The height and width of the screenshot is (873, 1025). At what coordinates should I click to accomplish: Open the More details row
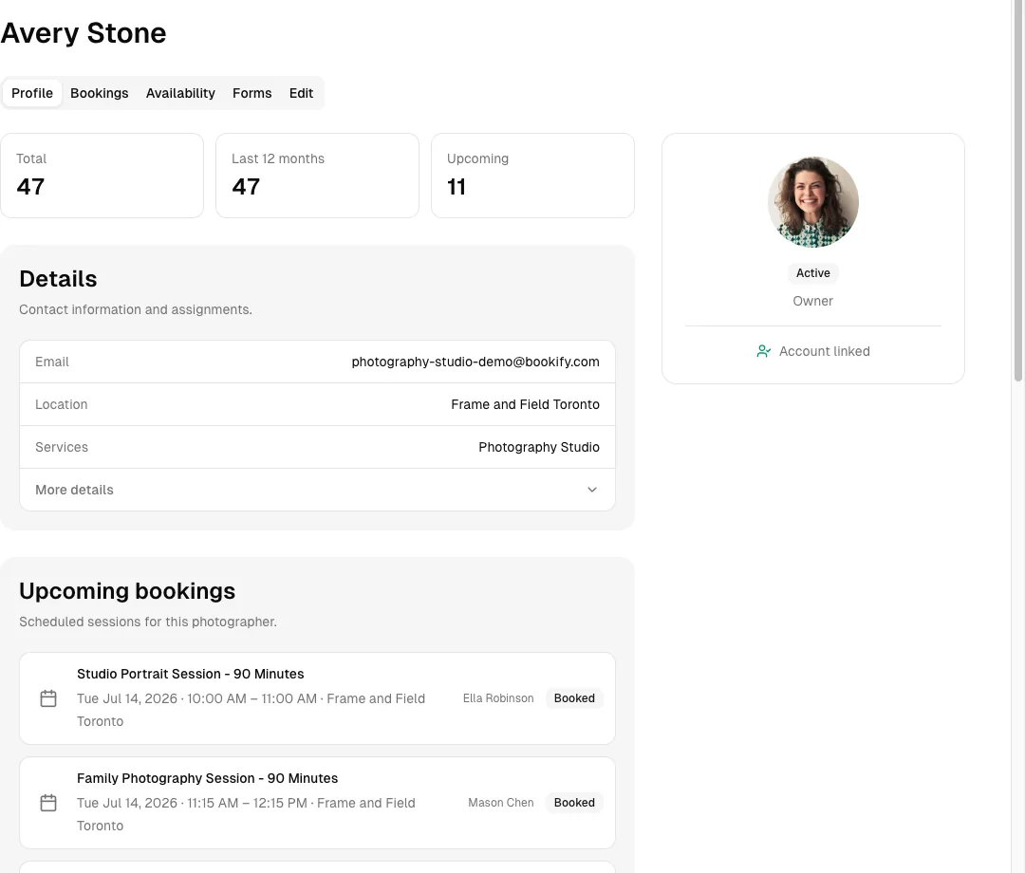(317, 490)
